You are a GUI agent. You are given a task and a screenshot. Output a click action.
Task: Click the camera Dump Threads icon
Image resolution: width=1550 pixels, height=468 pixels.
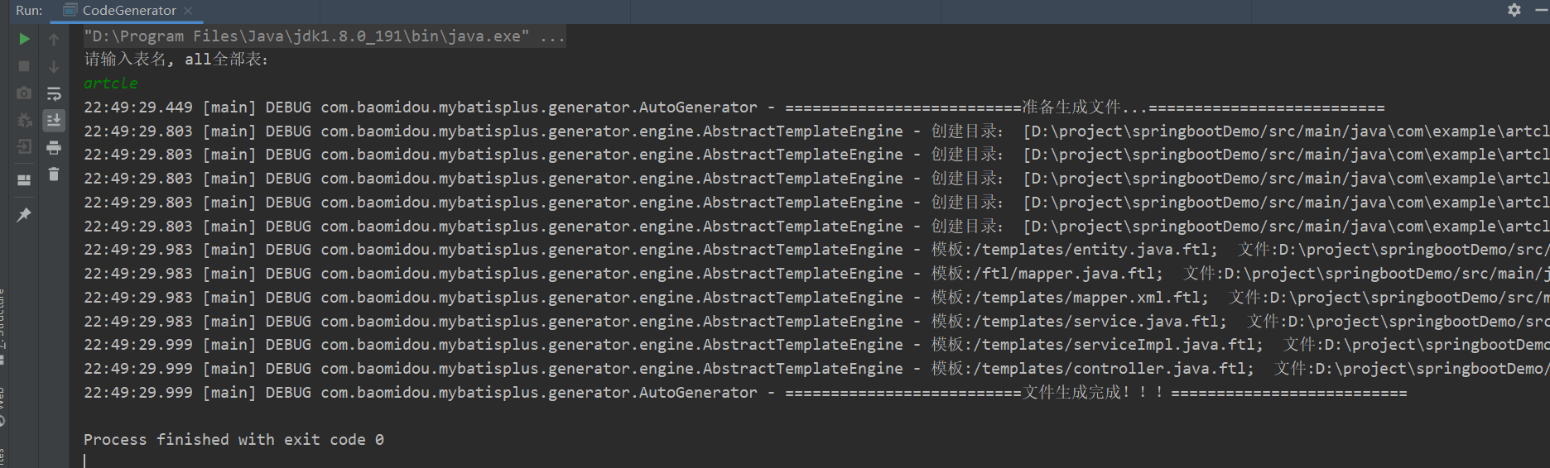24,93
